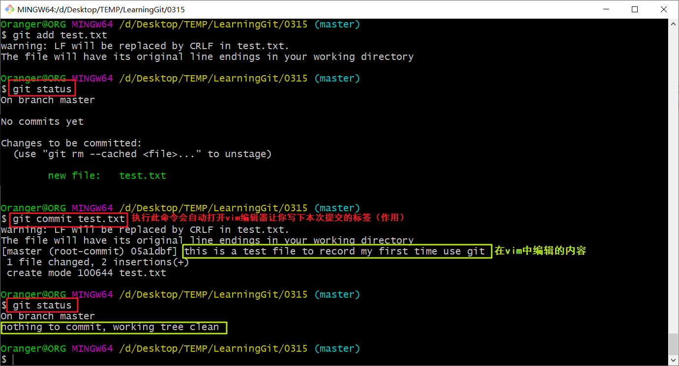Screen dimensions: 679x366
Task: Click the scrollbar up arrow
Action: click(673, 24)
